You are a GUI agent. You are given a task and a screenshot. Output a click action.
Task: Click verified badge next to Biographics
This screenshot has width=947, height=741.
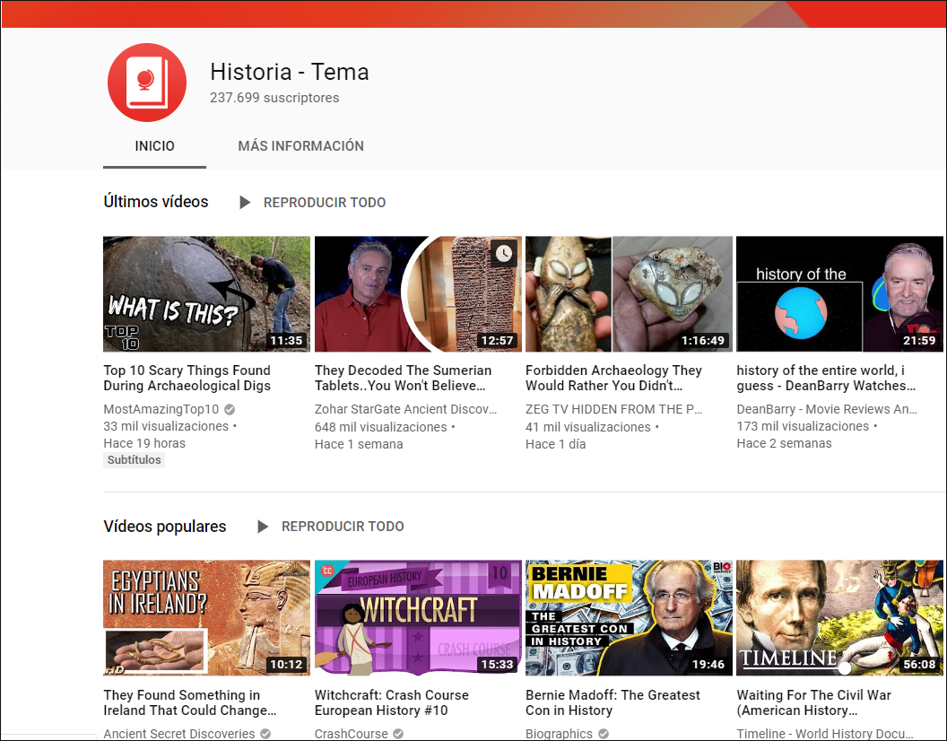[x=604, y=734]
